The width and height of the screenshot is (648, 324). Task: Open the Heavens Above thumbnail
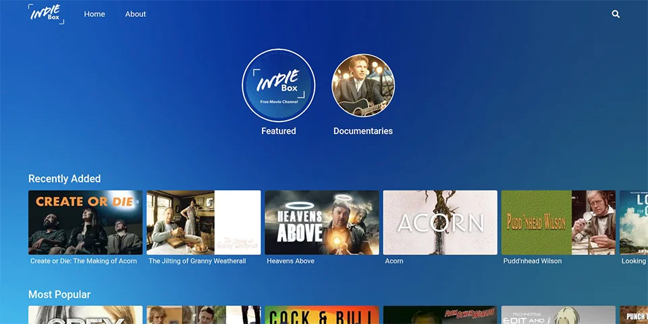322,222
